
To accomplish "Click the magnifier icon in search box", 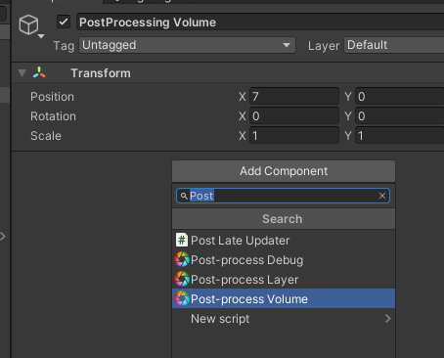I will point(184,196).
